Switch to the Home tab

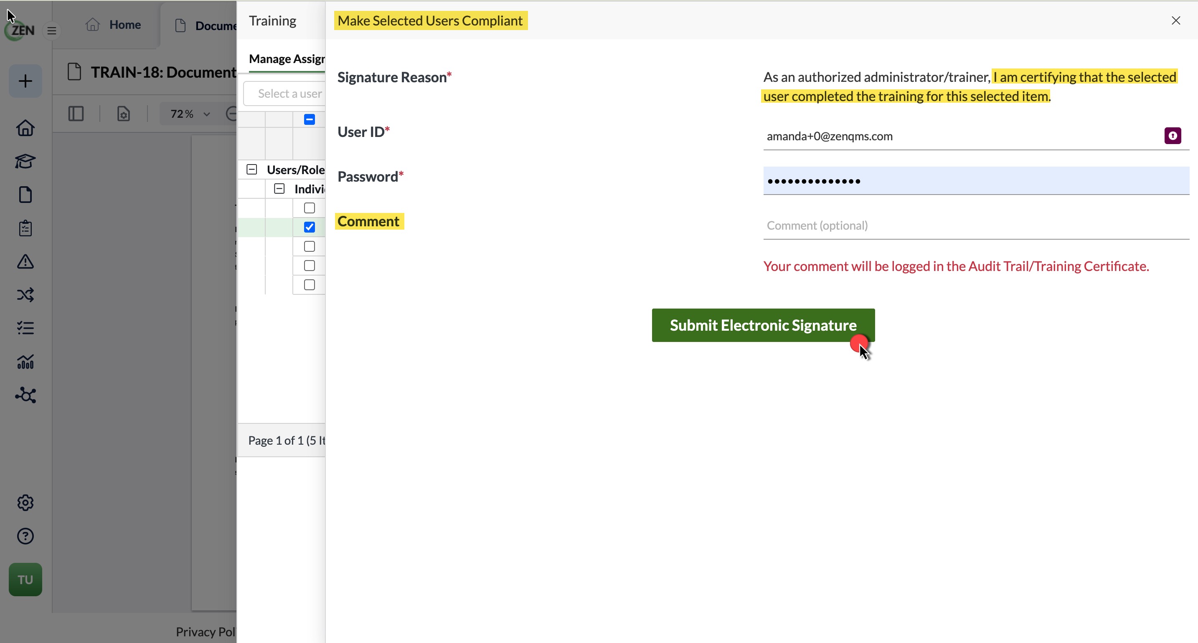[114, 25]
